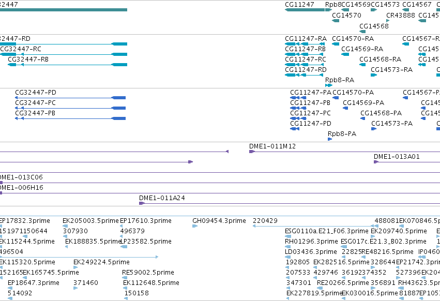Select transcript CG11247-RD
440x301 pixels.
[x=306, y=70]
